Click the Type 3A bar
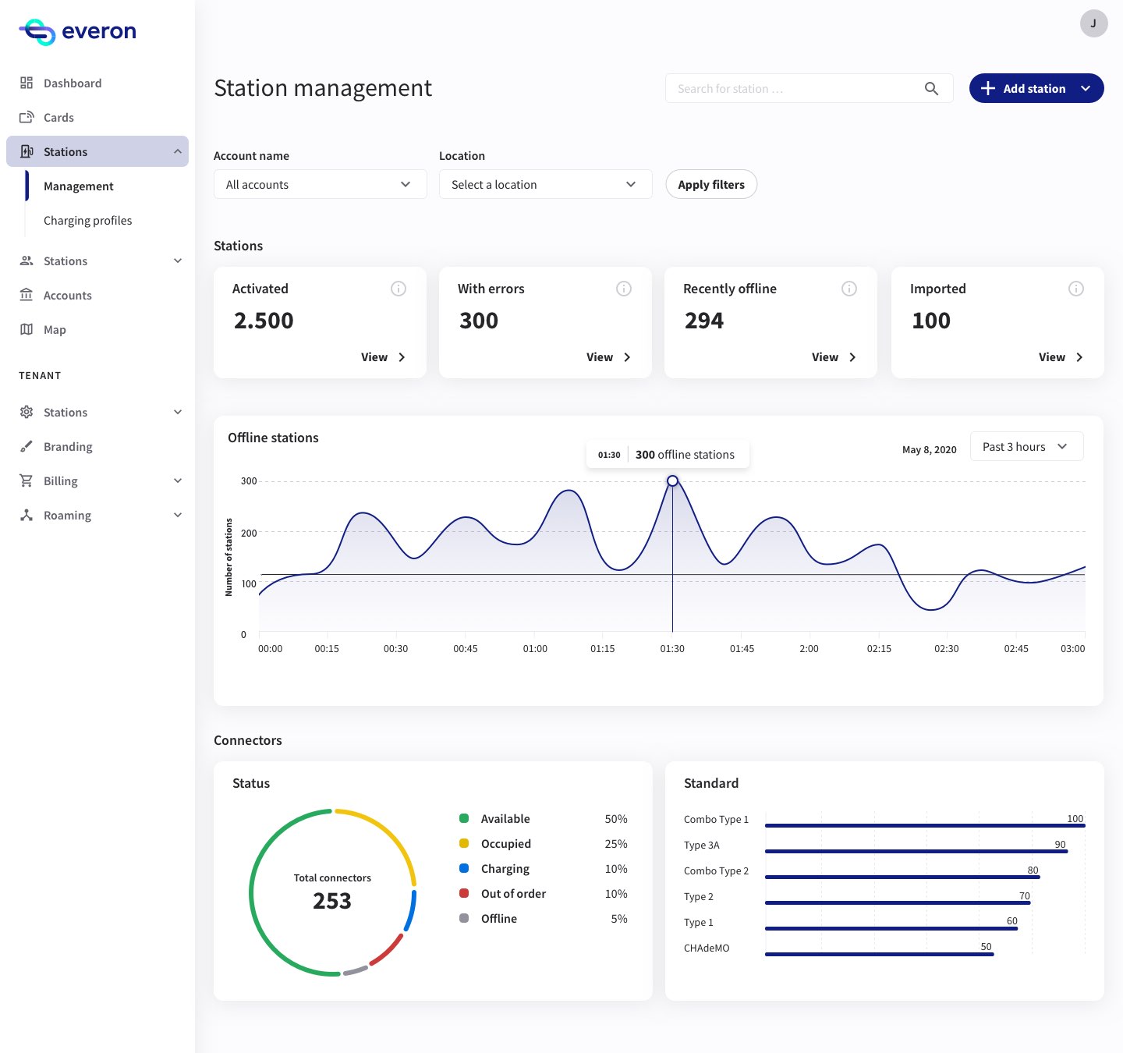1123x1053 pixels. (916, 851)
